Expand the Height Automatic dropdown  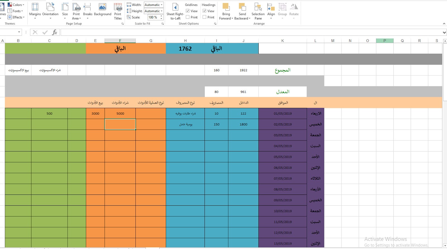(161, 11)
